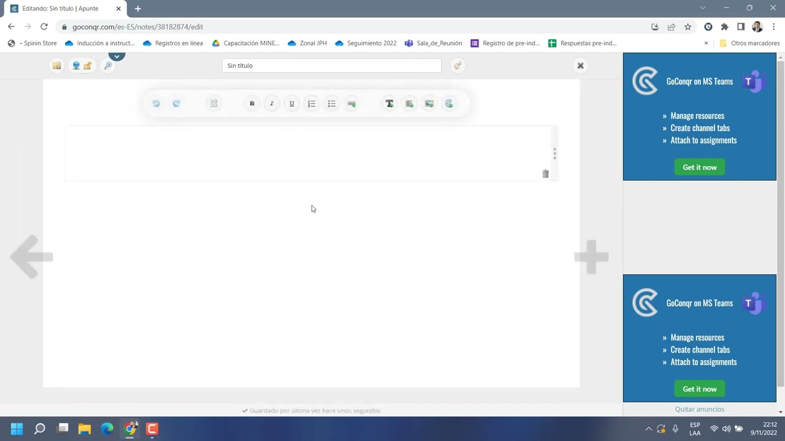
Task: Open the Registros en línea bookmark
Action: [173, 43]
